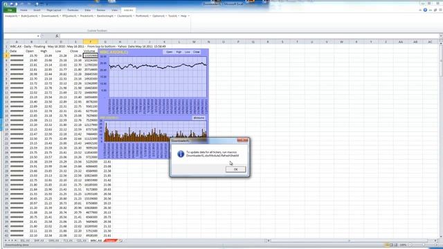Image resolution: width=443 pixels, height=249 pixels.
Task: Open the Data ribbon tab
Action: [88, 10]
